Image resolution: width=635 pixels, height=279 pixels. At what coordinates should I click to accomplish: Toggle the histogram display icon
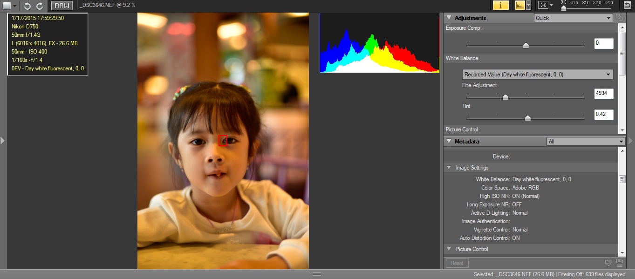(519, 5)
